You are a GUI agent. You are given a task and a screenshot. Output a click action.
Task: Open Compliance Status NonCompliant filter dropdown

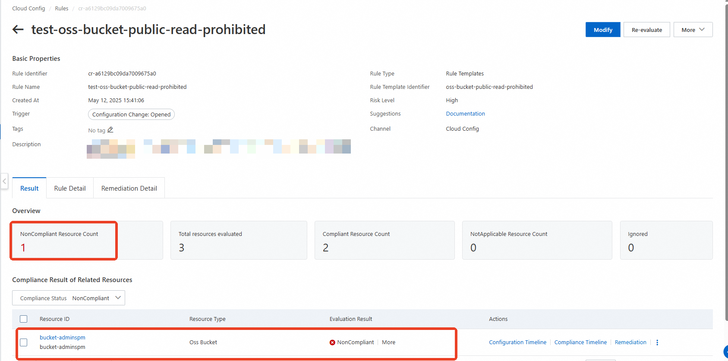pyautogui.click(x=69, y=298)
